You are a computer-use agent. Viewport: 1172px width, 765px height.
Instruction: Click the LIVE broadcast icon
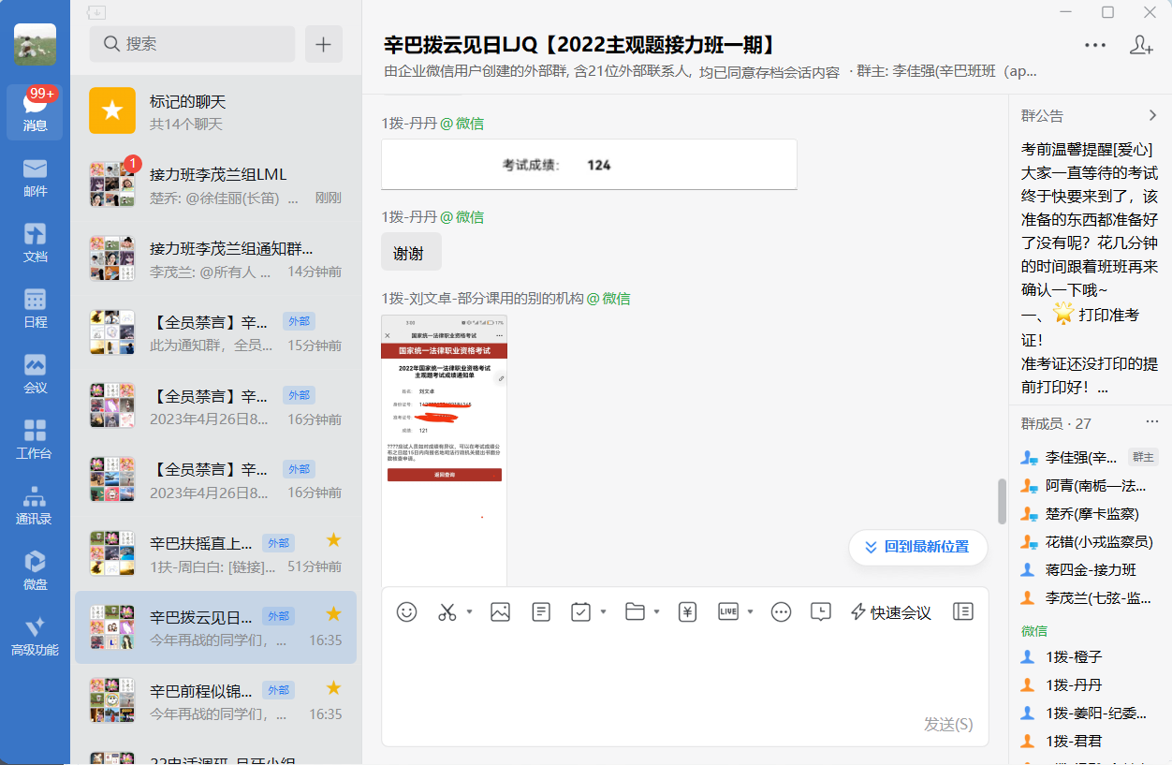tap(728, 611)
